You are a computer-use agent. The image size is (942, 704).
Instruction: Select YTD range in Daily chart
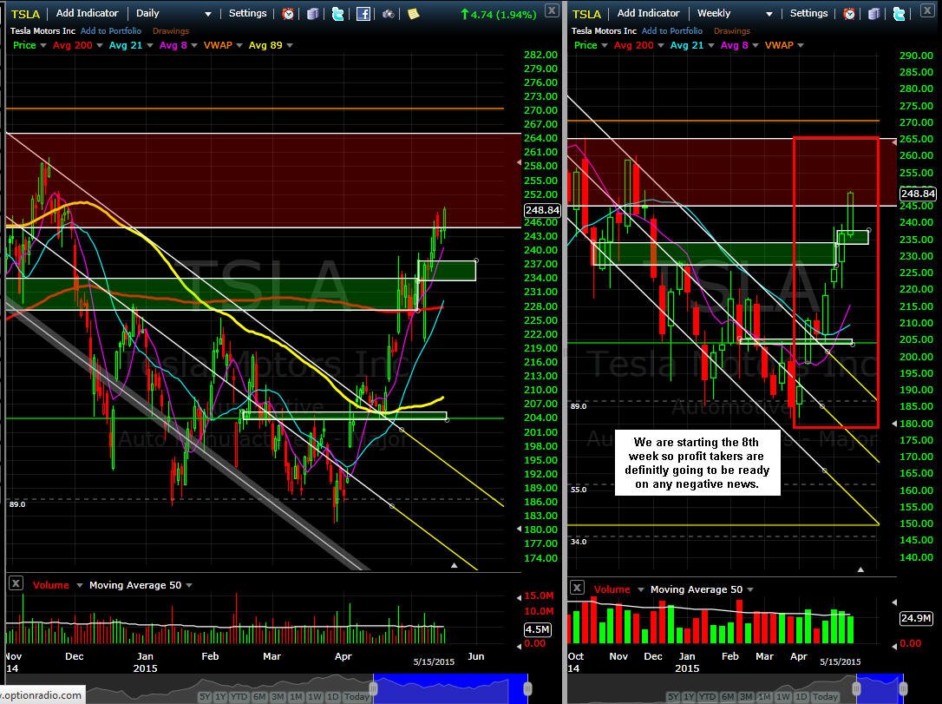239,697
